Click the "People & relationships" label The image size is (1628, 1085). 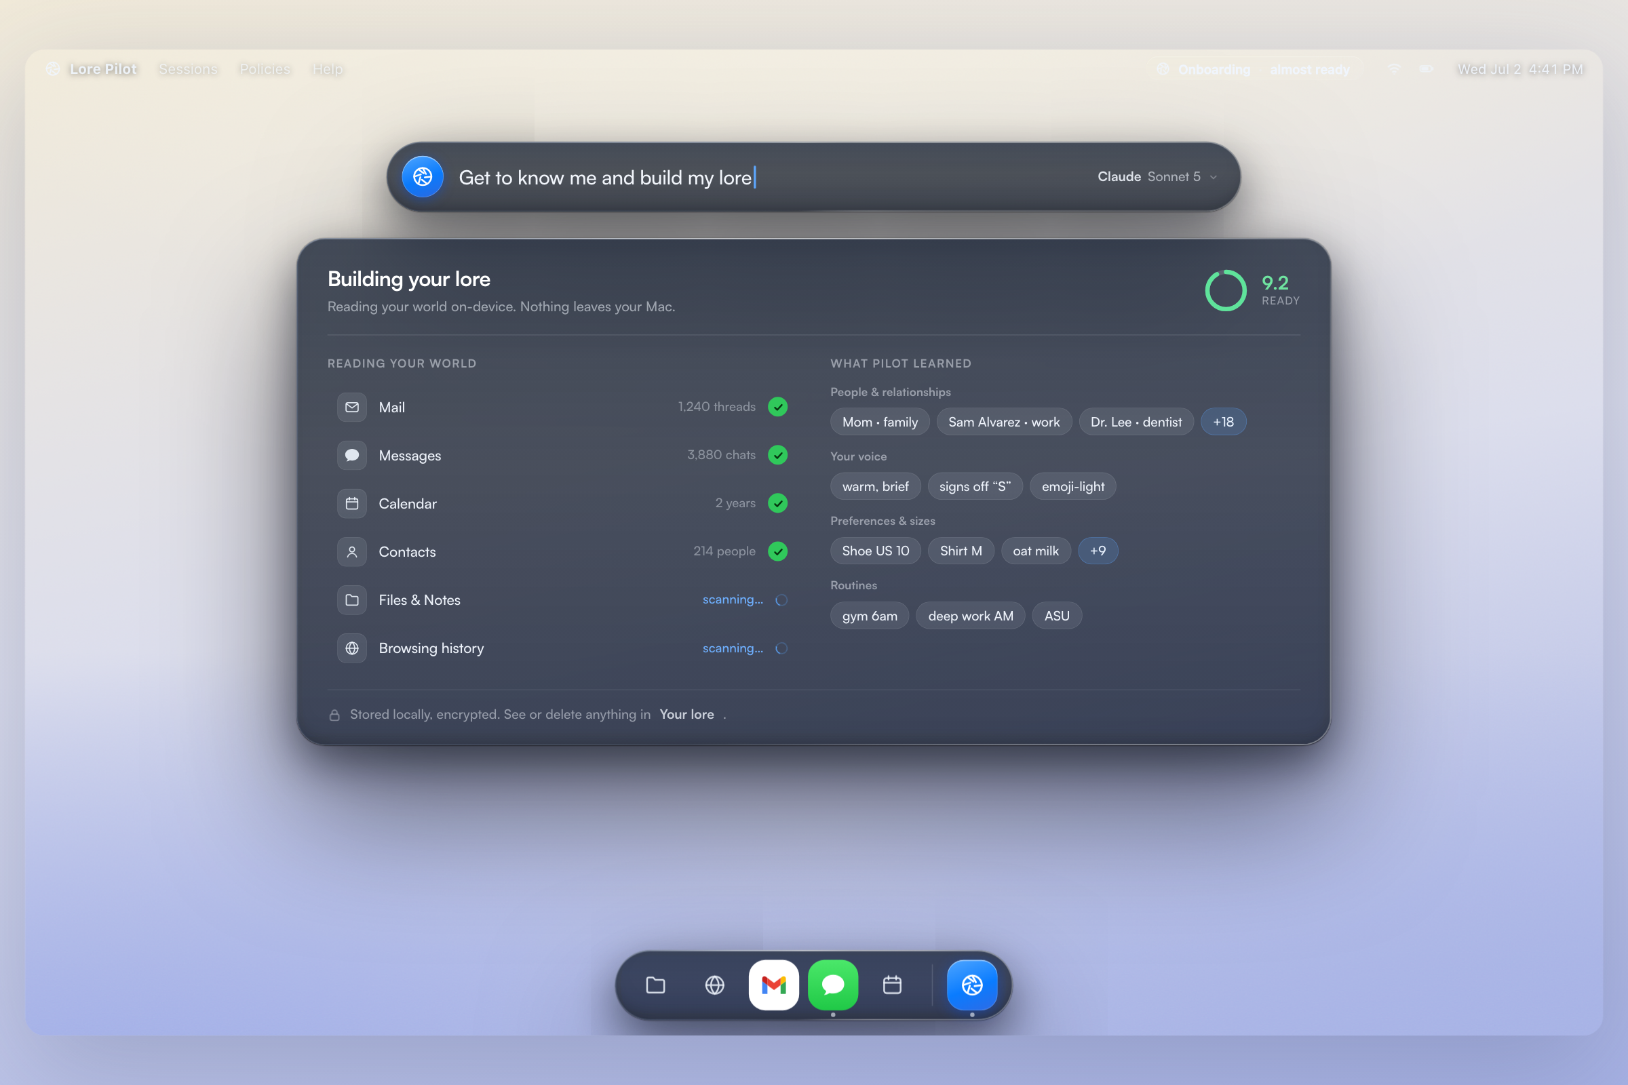tap(890, 393)
